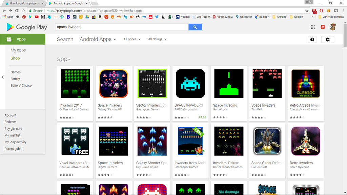This screenshot has width=347, height=195.
Task: Click the blue search magnifier button
Action: click(195, 27)
